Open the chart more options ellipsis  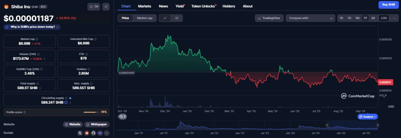(x=394, y=18)
